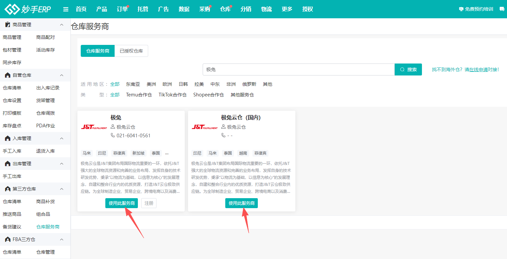
Task: Click the 商品管理 clipboard section icon
Action: click(8, 25)
